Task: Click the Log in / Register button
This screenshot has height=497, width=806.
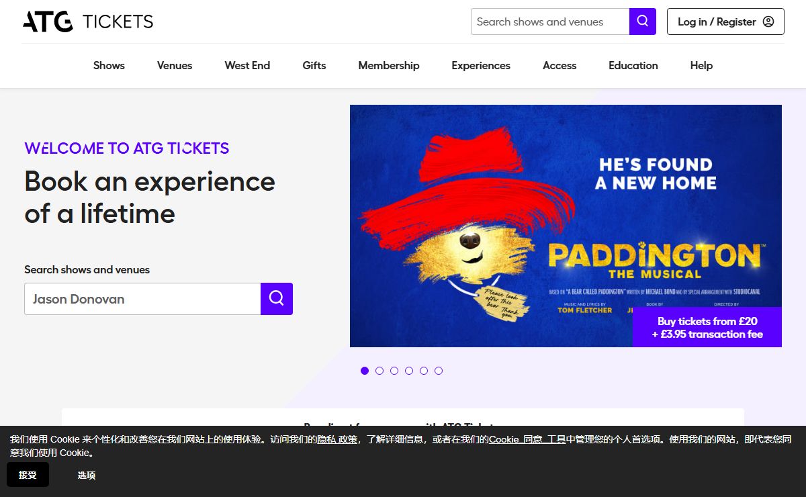Action: 725,21
